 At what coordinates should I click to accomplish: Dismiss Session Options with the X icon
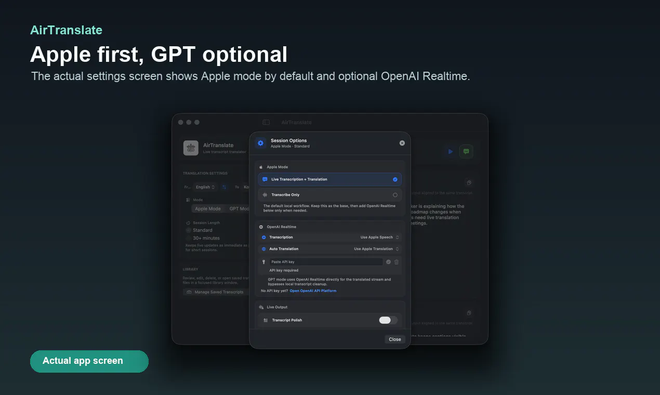pos(402,143)
